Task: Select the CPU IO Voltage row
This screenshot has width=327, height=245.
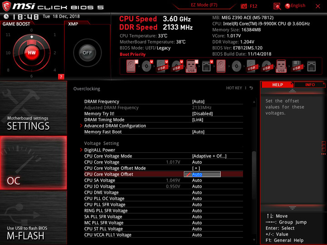Action: point(163,186)
